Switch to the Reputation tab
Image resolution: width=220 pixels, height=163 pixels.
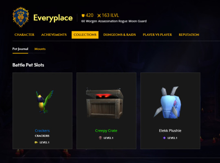coord(189,35)
